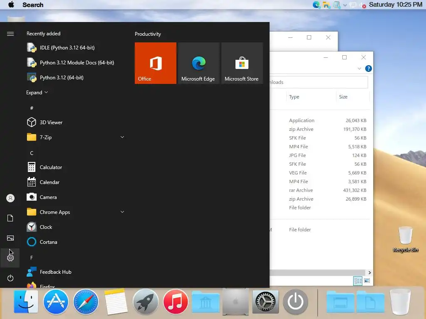Open the Microsoft Edge tile
Viewport: 426px width, 319px height.
(198, 63)
